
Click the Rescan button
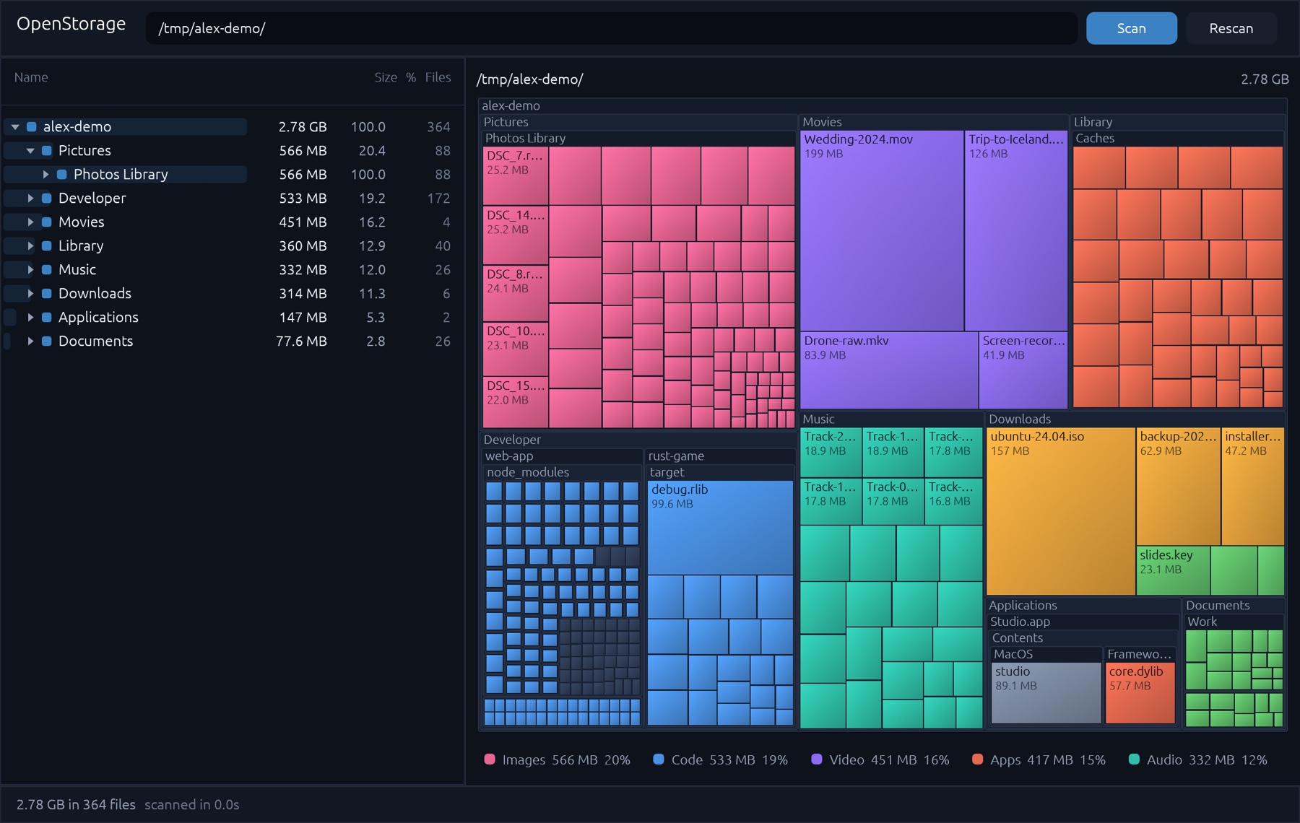pyautogui.click(x=1231, y=29)
